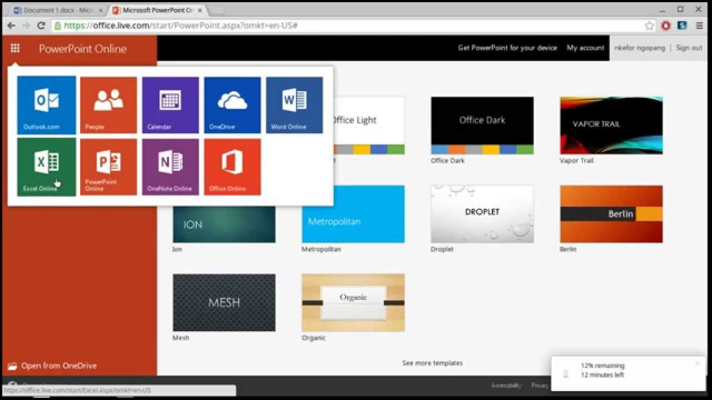Bookmark this page with star icon
Viewport: 712px width, 400px height.
click(649, 26)
